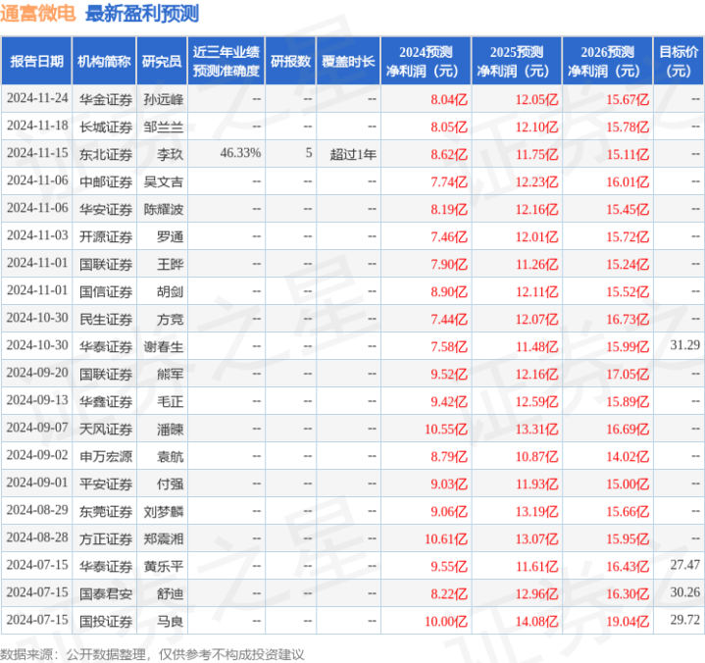The image size is (705, 663).
Task: Click the 19.04亿 2026 forecast value
Action: [628, 621]
